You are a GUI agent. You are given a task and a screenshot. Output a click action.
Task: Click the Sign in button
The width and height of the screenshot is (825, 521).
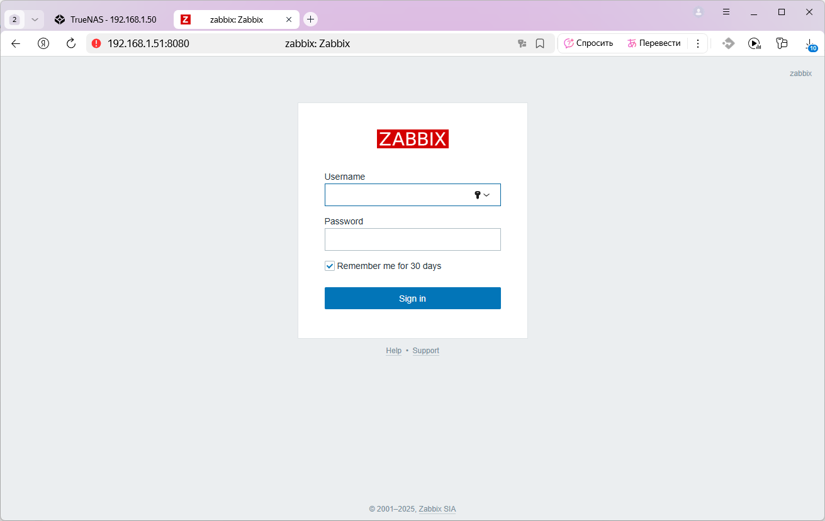click(413, 299)
